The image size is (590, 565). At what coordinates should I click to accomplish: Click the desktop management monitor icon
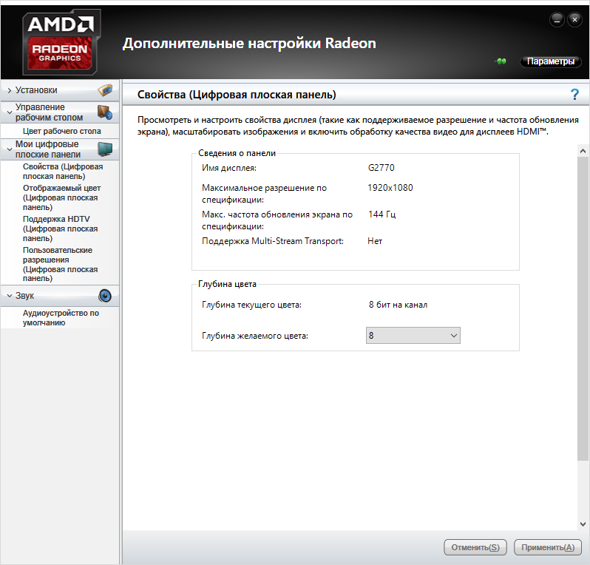point(105,112)
